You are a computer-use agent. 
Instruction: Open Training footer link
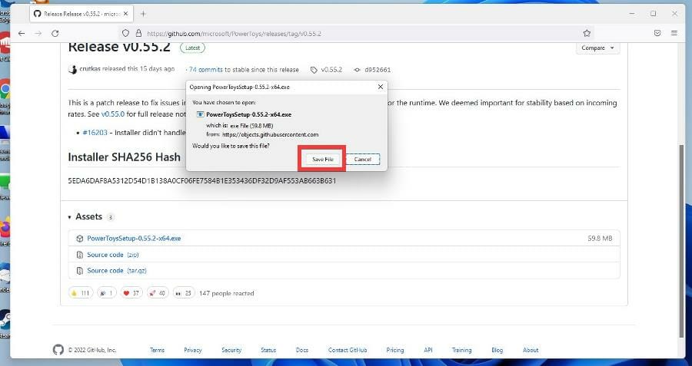[x=461, y=350]
